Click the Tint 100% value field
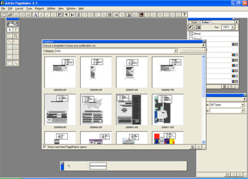This screenshot has height=179, width=248. (226, 27)
